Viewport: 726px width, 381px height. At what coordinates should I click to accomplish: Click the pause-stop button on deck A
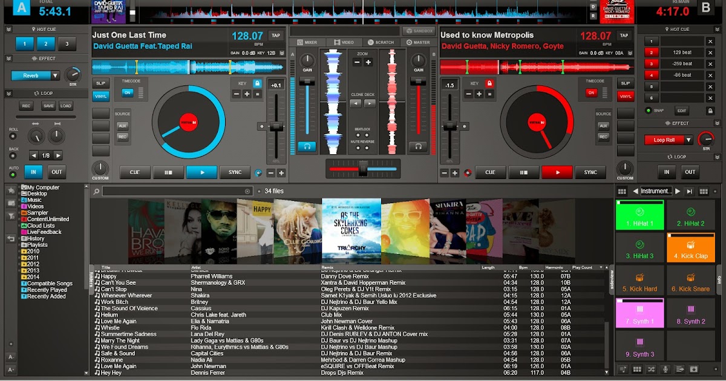pyautogui.click(x=168, y=172)
